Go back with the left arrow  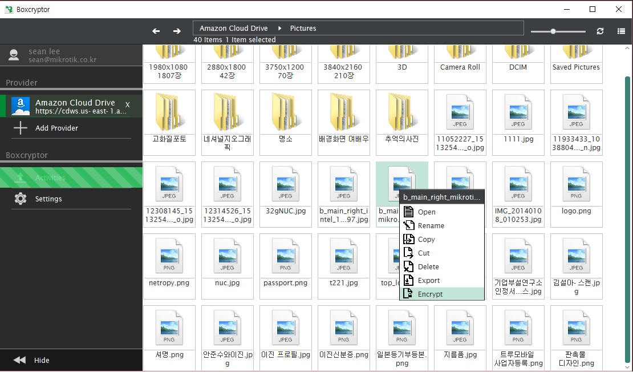tap(156, 31)
